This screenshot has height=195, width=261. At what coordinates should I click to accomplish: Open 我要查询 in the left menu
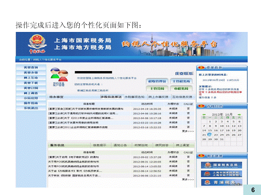(31, 67)
